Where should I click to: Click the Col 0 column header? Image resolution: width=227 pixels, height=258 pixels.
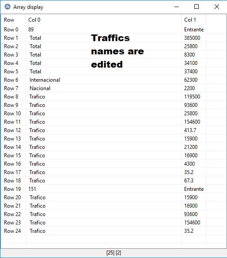pos(103,20)
